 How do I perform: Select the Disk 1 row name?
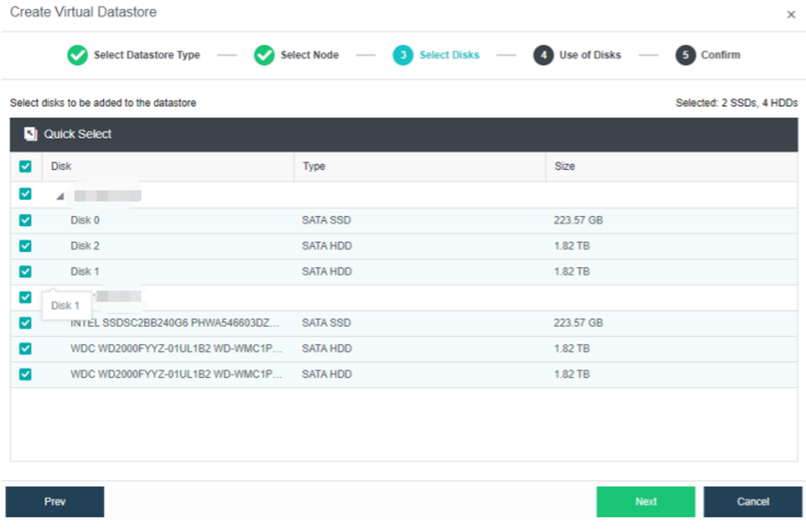click(80, 272)
